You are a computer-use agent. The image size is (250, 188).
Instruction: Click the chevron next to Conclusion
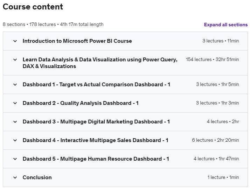(x=15, y=177)
